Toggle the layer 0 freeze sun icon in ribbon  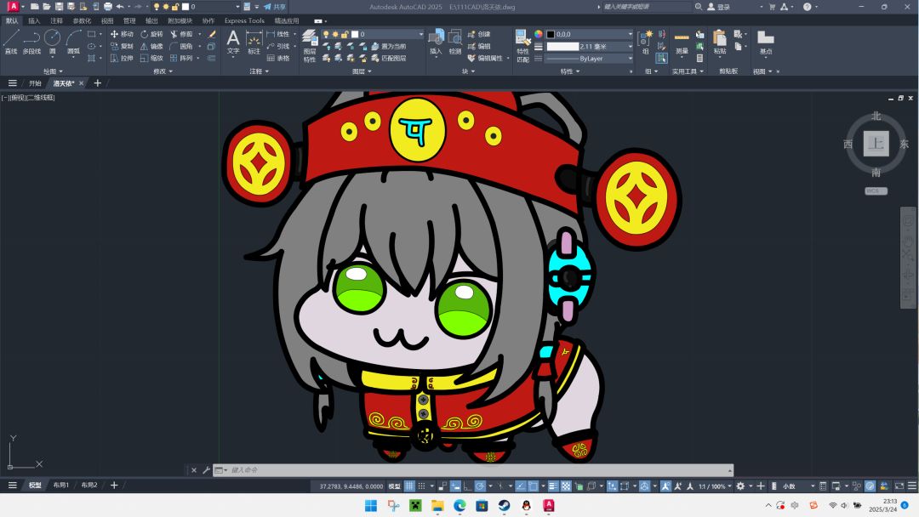336,34
